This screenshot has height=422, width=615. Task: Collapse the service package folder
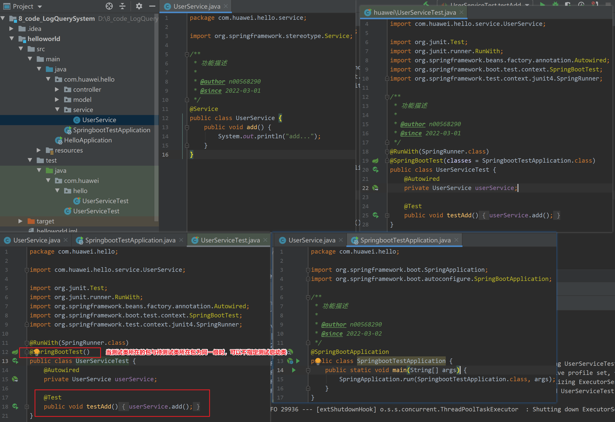pos(57,109)
